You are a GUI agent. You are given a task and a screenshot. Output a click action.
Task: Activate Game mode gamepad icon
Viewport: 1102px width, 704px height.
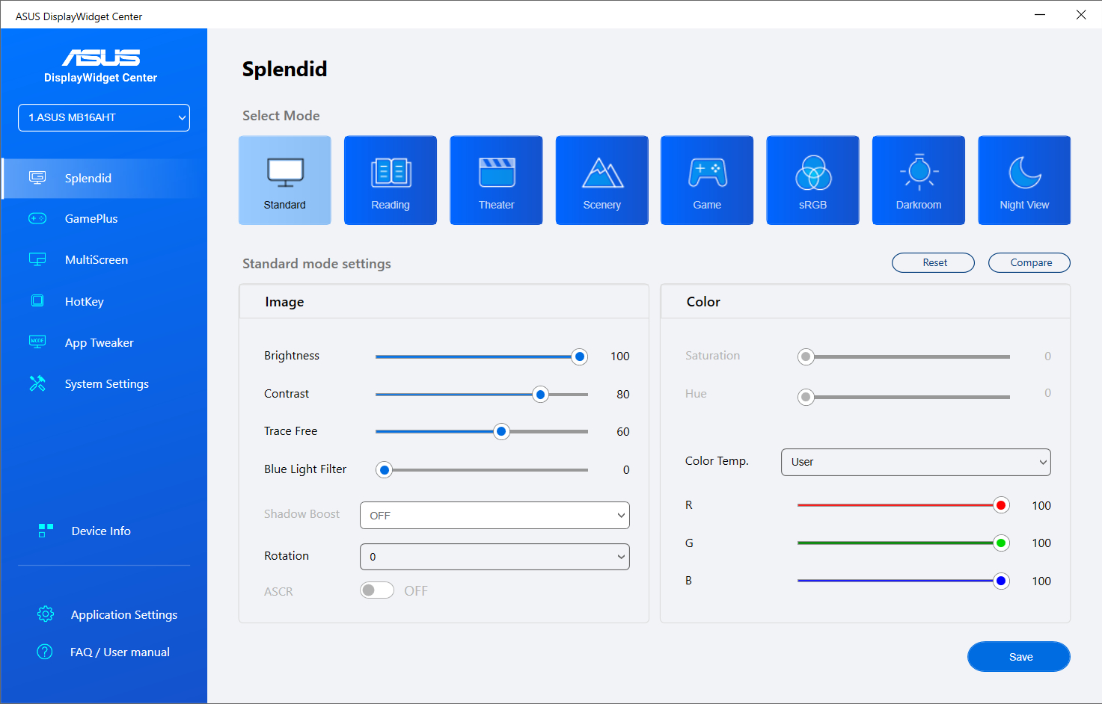[x=708, y=173]
